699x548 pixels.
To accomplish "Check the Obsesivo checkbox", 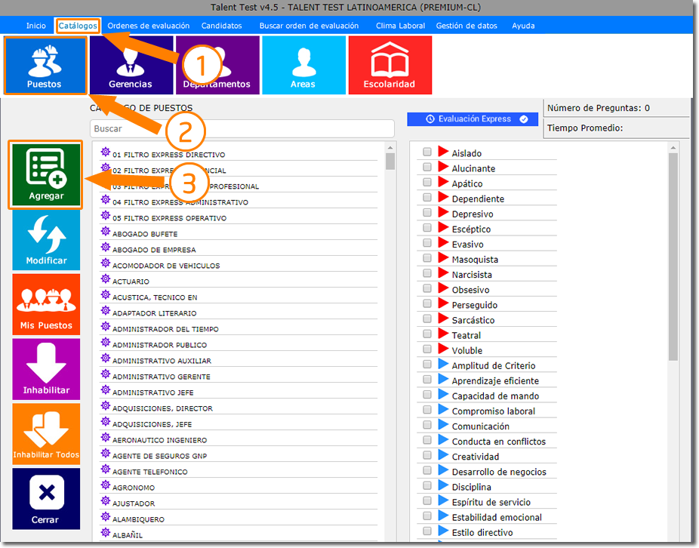I will tap(427, 288).
